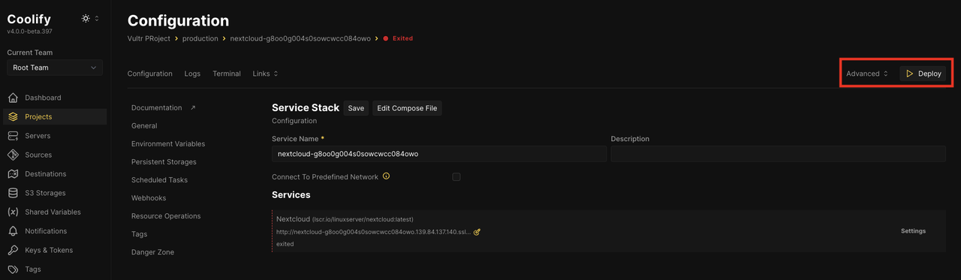Open the Tags settings menu item
The height and width of the screenshot is (280, 961).
(139, 234)
